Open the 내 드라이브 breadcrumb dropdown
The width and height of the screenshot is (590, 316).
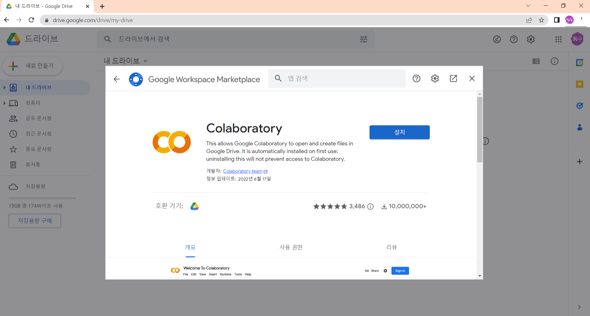(125, 61)
